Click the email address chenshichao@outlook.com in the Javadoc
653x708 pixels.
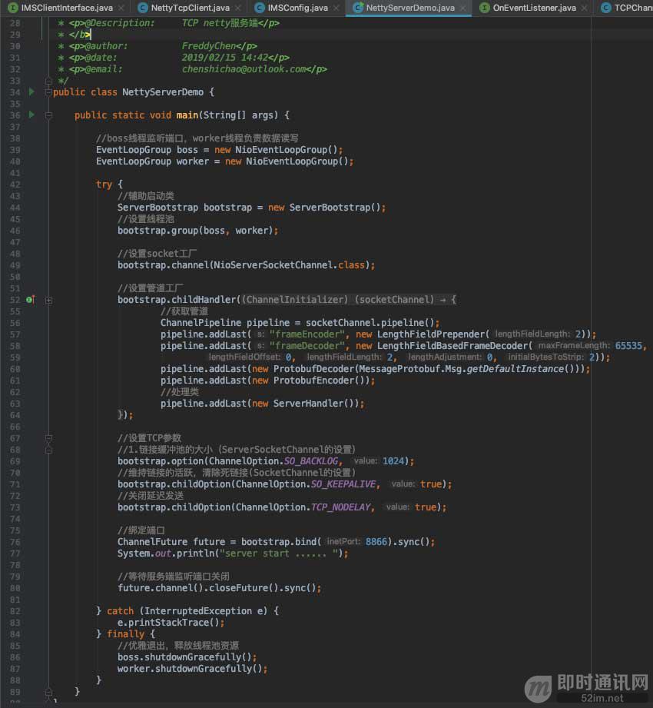click(244, 69)
